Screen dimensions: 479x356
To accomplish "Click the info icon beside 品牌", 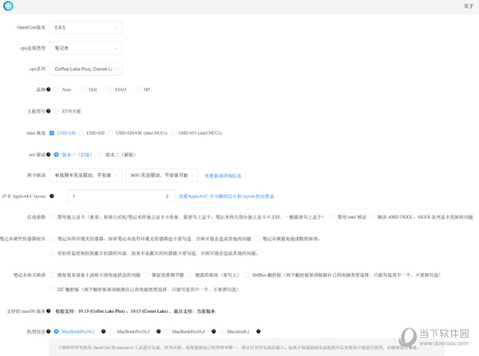I will 49,89.
